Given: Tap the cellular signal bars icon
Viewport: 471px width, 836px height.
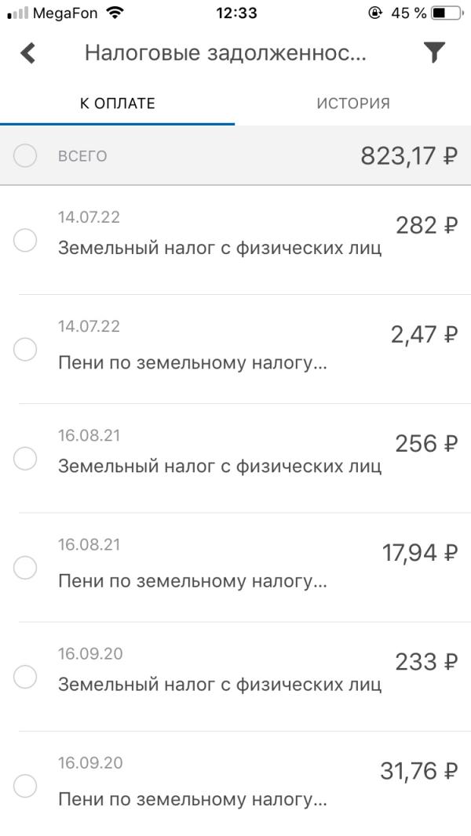Looking at the screenshot, I should [17, 13].
